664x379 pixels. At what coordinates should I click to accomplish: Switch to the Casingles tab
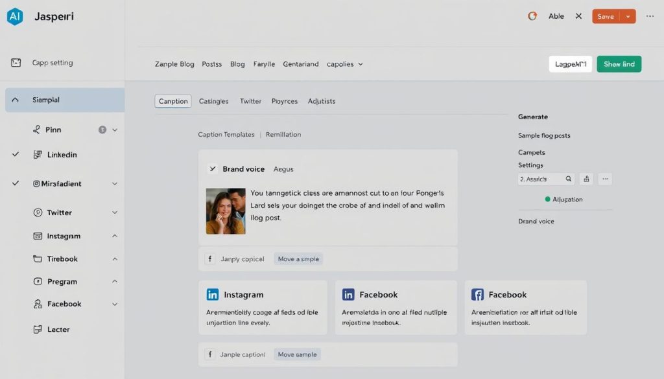tap(213, 101)
